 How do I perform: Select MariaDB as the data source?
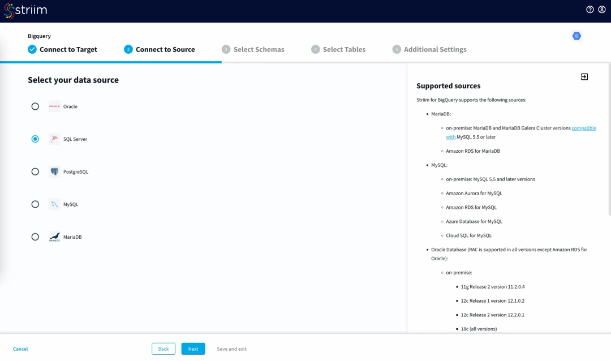click(x=35, y=237)
